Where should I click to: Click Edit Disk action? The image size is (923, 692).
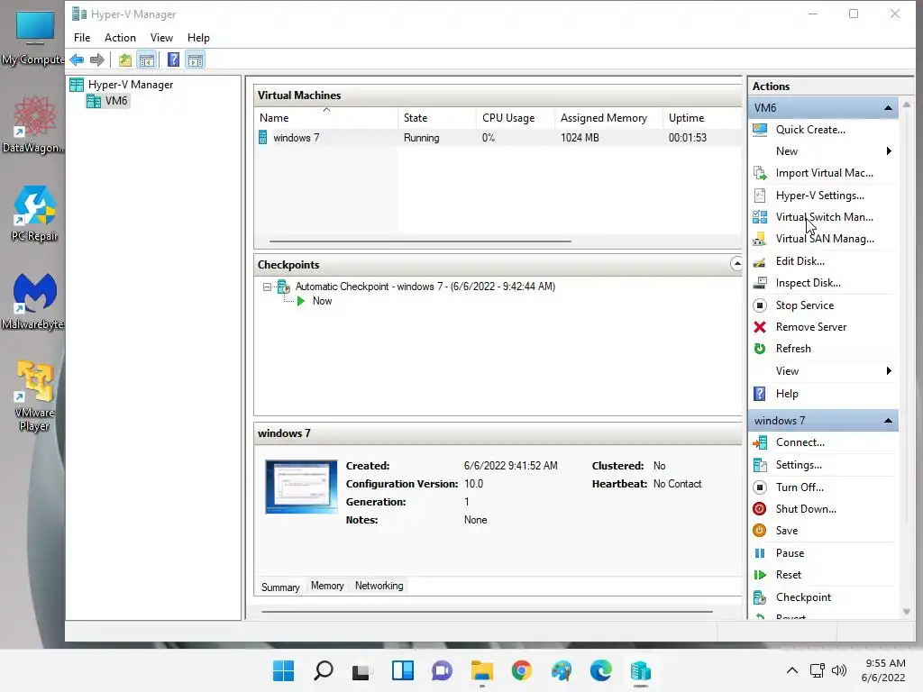(800, 261)
